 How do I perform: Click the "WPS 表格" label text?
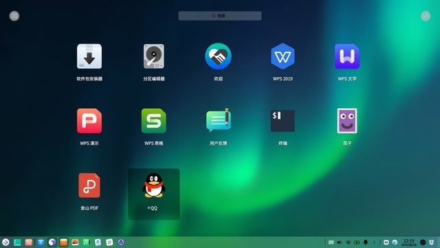pyautogui.click(x=154, y=143)
